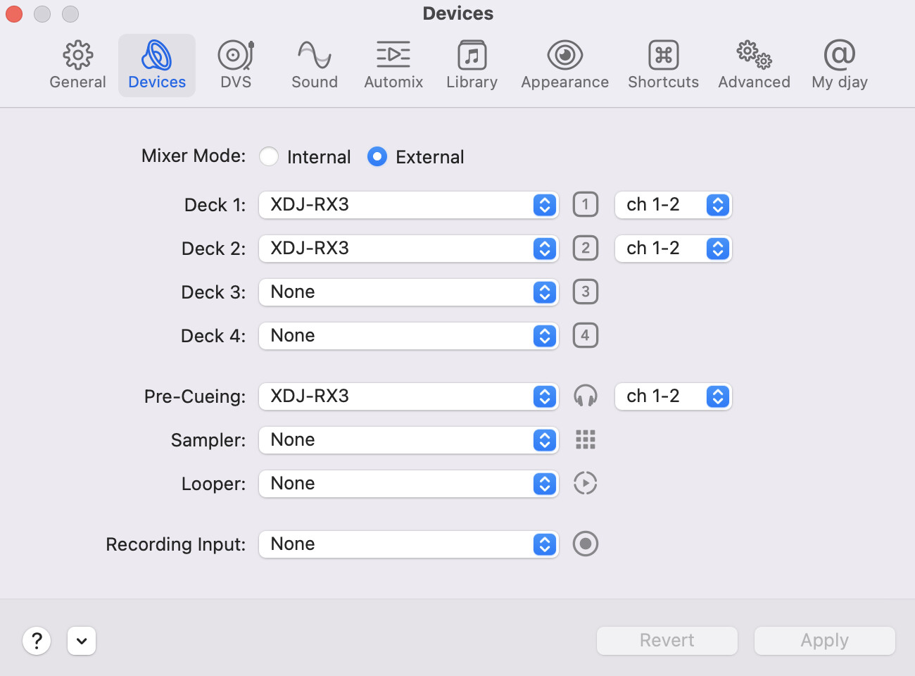Open the Sound preferences tab
The width and height of the screenshot is (915, 676).
coord(315,65)
